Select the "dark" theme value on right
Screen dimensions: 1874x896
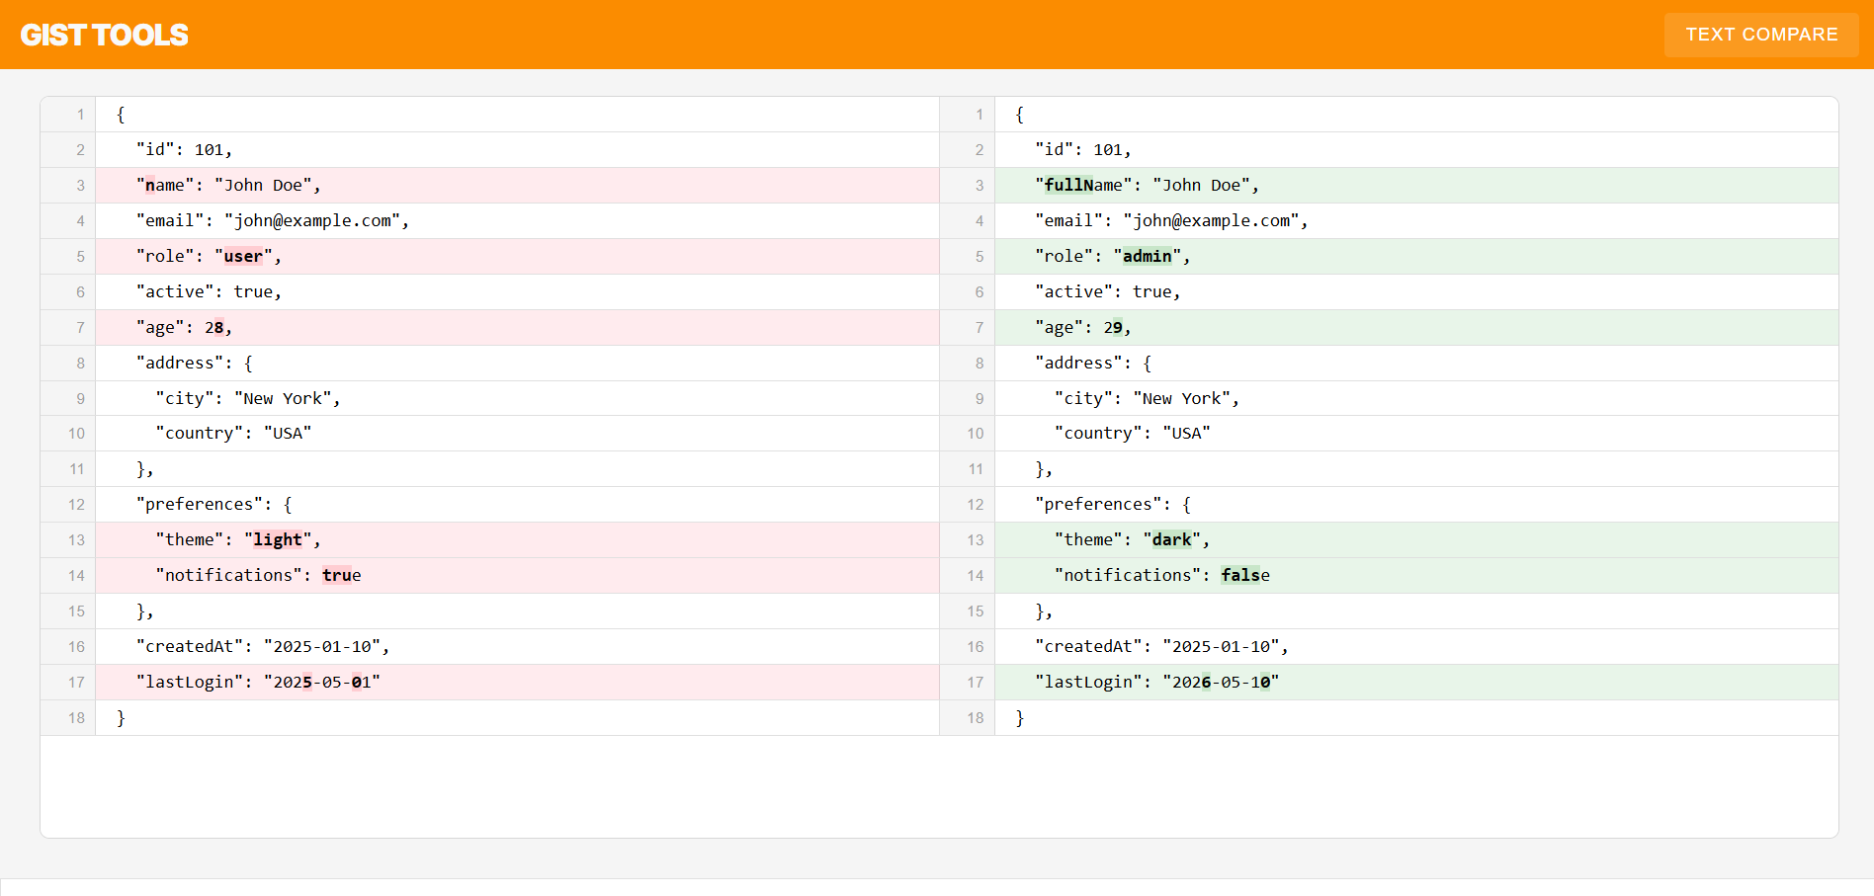[x=1171, y=539]
